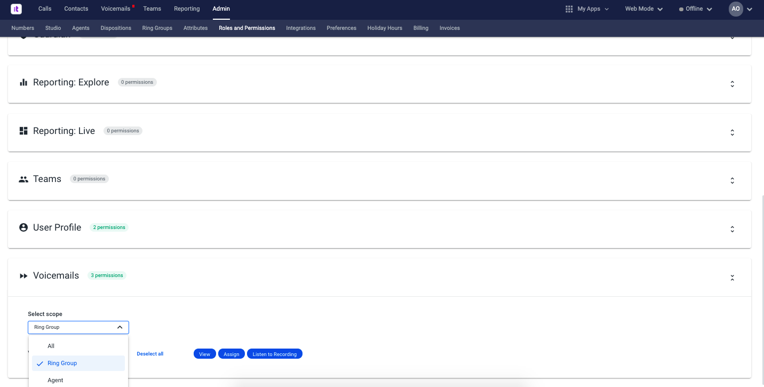Screen dimensions: 764x387
Task: Click the User Profile account icon
Action: (23, 227)
